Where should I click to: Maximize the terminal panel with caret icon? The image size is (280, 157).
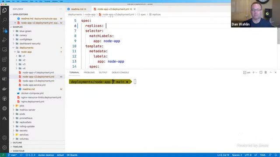click(x=271, y=72)
